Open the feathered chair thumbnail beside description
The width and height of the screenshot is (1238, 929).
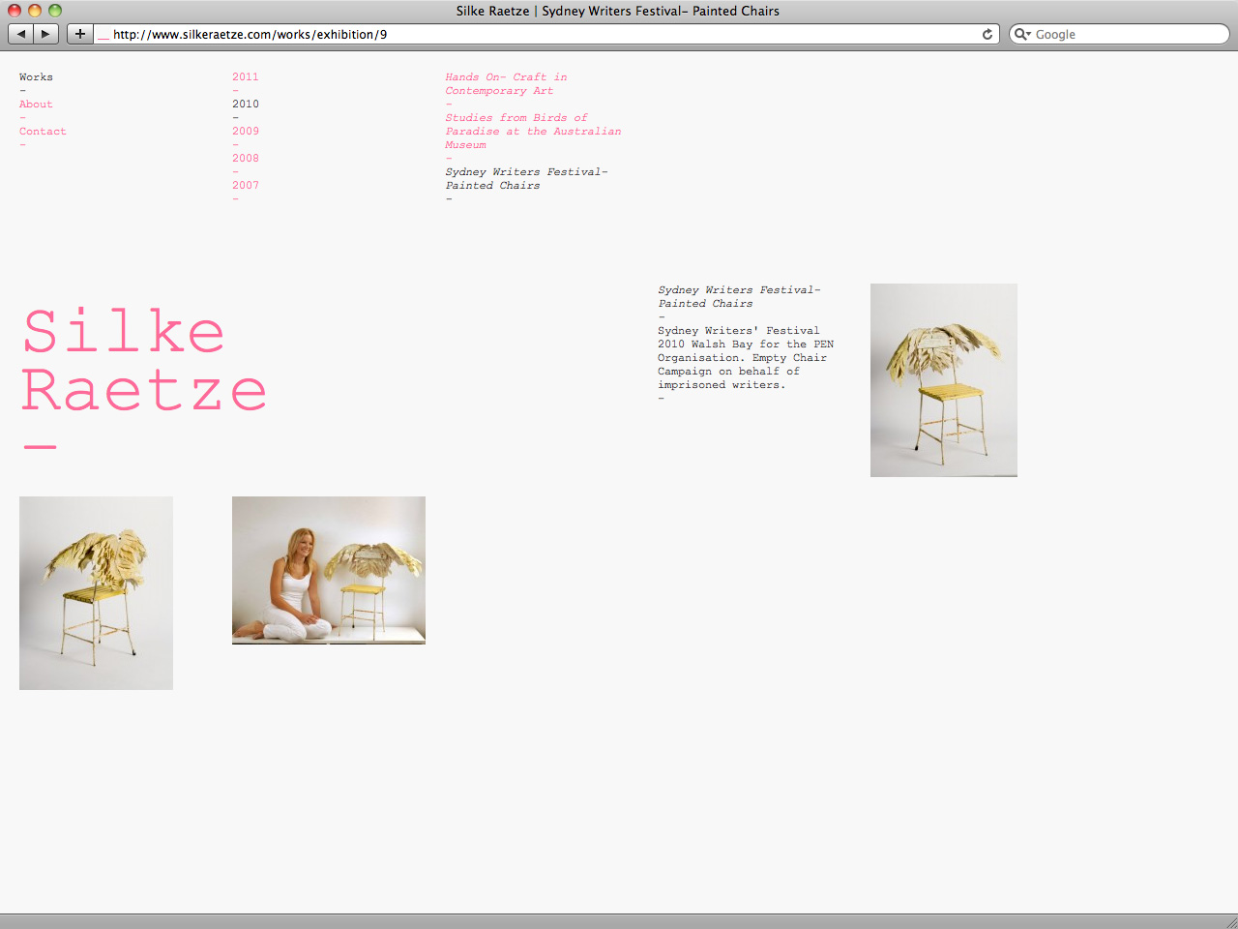[x=944, y=380]
